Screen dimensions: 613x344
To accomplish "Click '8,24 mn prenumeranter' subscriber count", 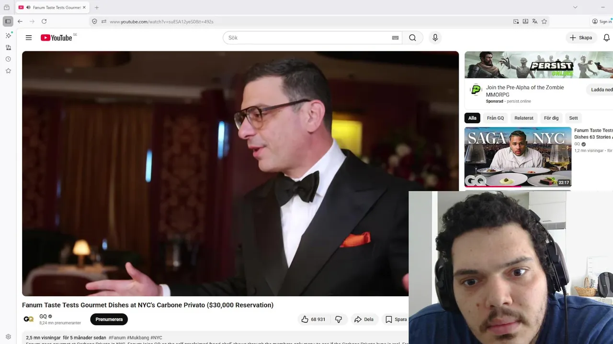I will 60,323.
